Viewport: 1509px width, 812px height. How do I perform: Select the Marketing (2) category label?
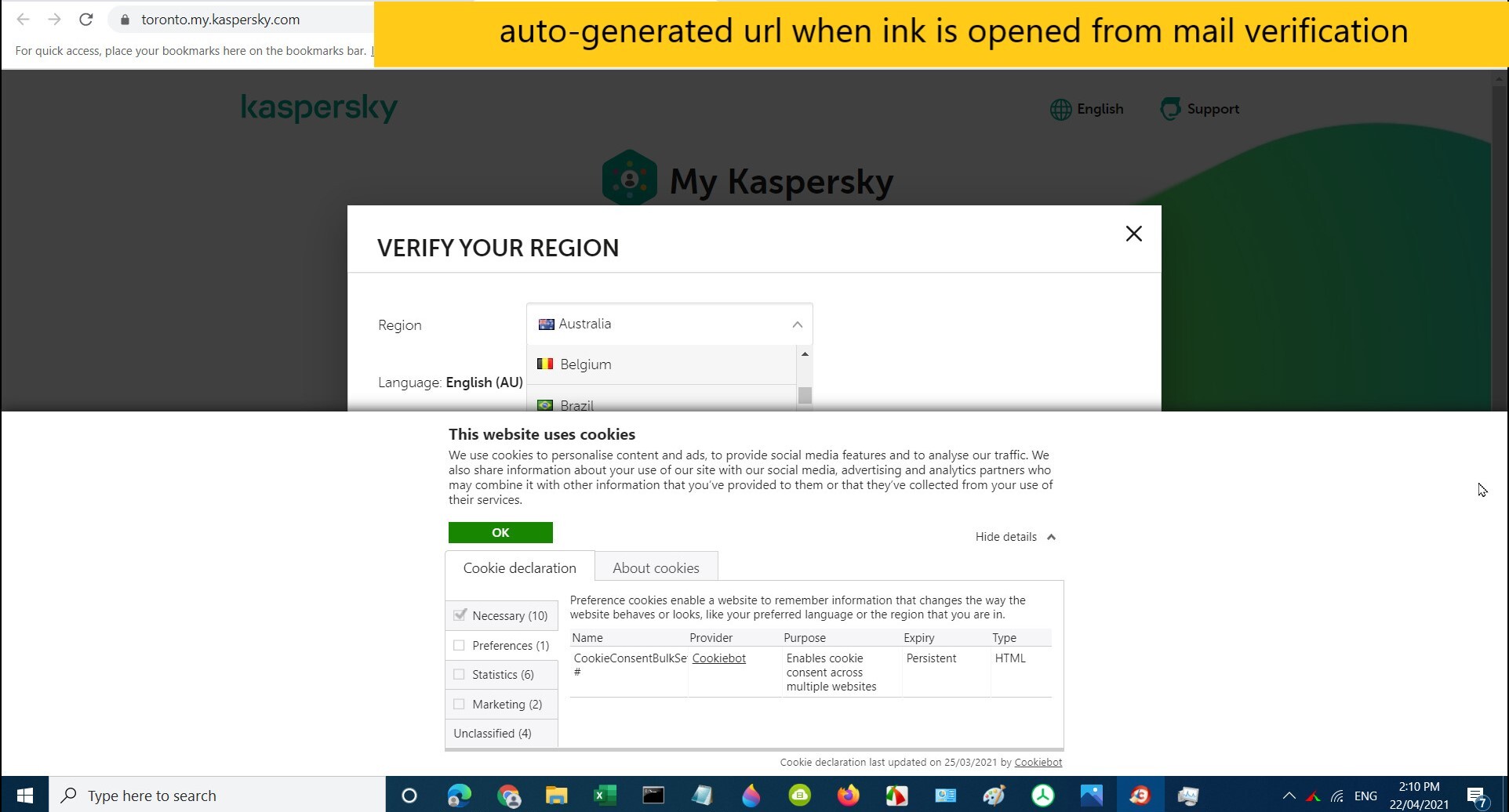[507, 705]
